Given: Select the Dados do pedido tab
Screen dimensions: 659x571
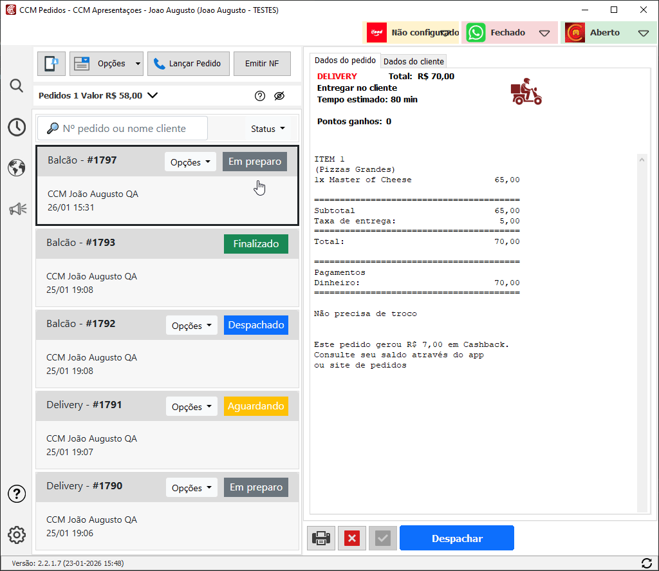Looking at the screenshot, I should (345, 61).
